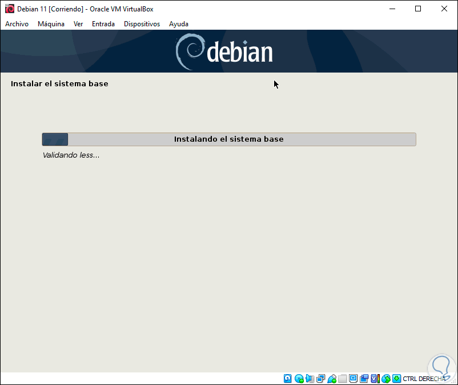Click the 'Instalar el sistema base' heading
Viewport: 458px width, 385px height.
(59, 84)
